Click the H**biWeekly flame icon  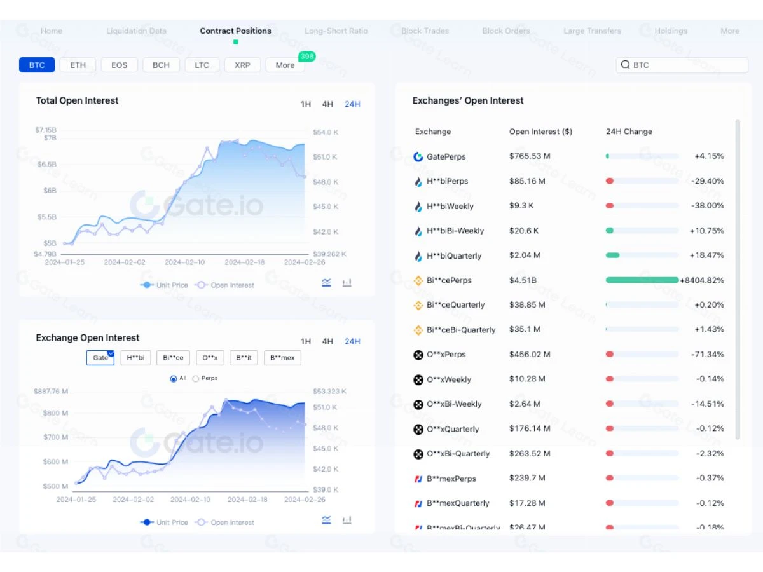tap(418, 206)
